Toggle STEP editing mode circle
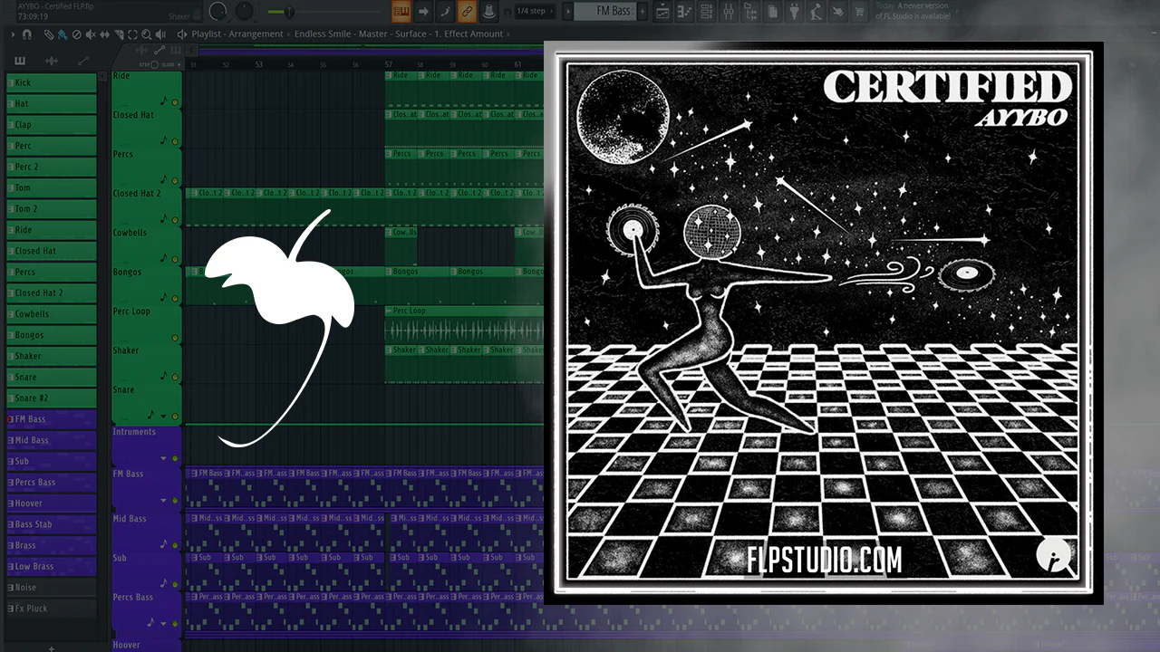1160x652 pixels. tap(155, 65)
